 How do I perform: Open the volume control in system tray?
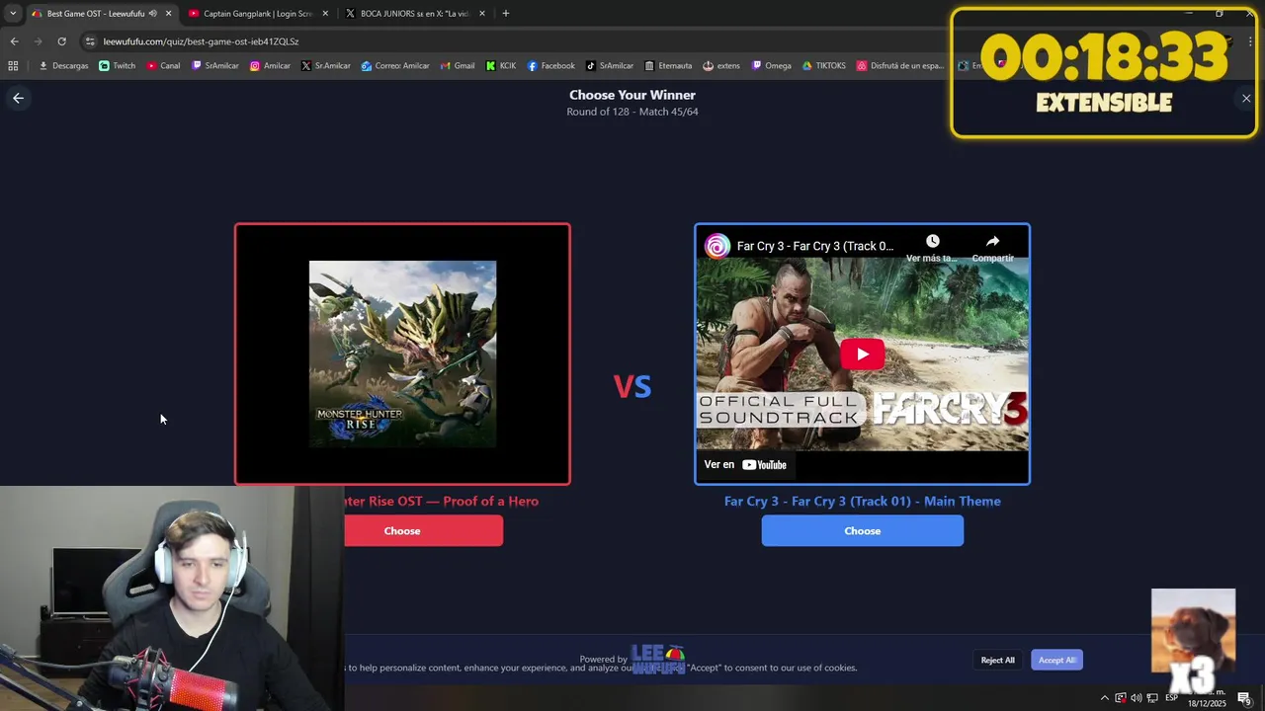(x=1136, y=698)
